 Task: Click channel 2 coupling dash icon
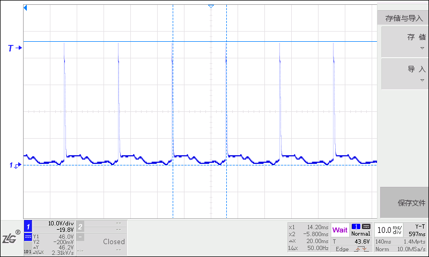pos(80,237)
